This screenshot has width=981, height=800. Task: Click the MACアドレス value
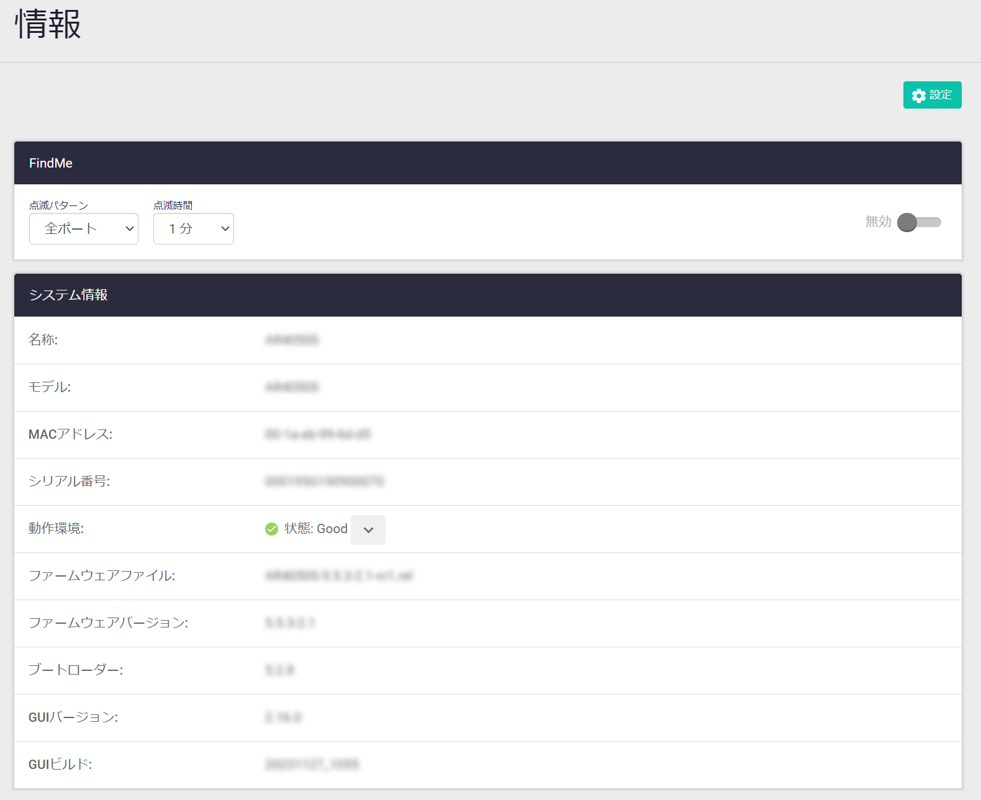tap(317, 434)
